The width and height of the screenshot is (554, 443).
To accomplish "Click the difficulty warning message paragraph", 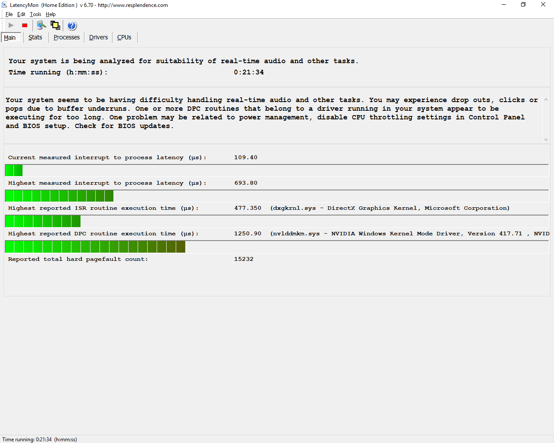I will 272,113.
